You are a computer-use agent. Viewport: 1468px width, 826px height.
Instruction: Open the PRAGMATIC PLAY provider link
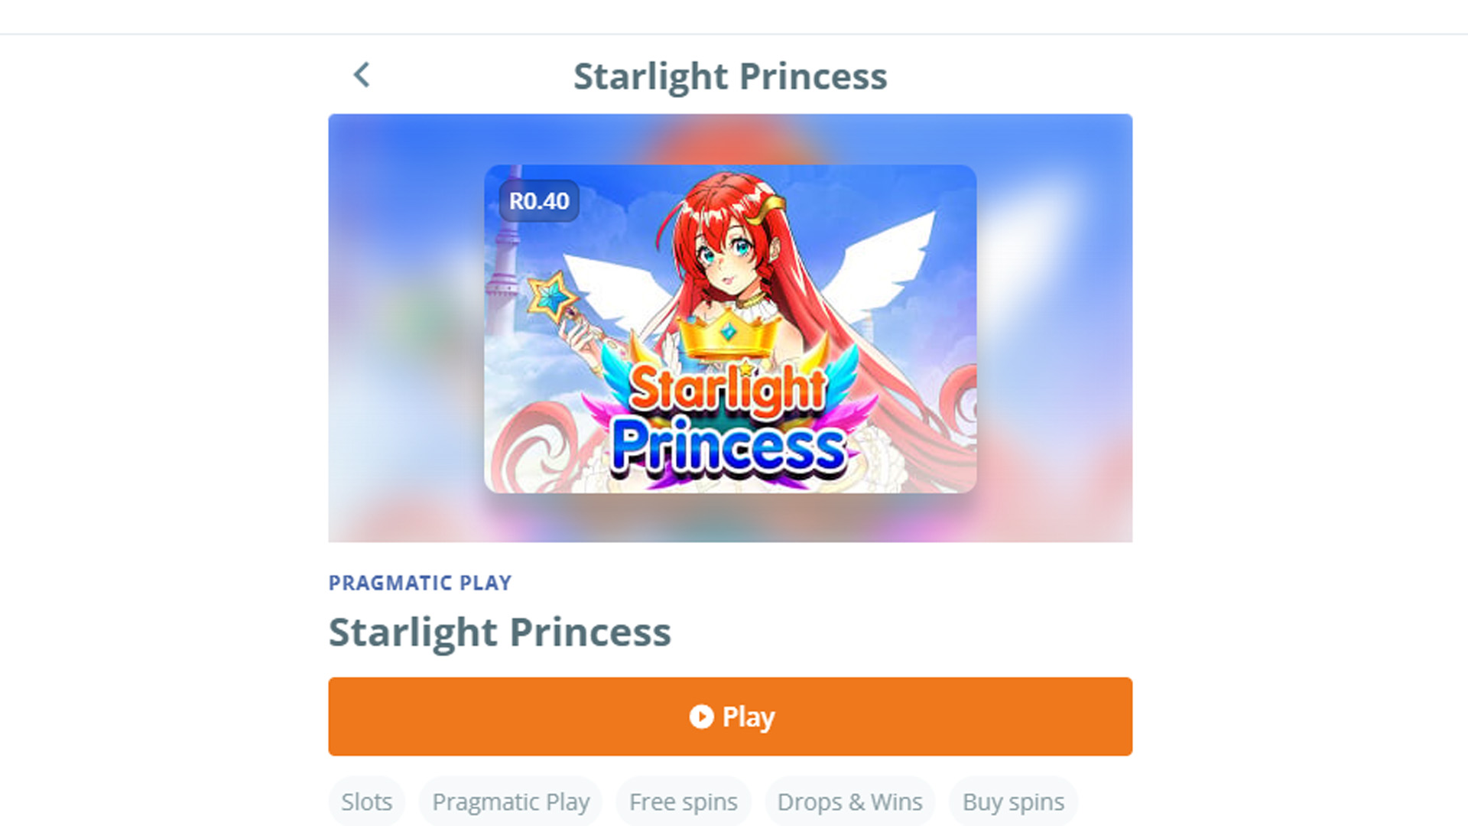pyautogui.click(x=421, y=583)
